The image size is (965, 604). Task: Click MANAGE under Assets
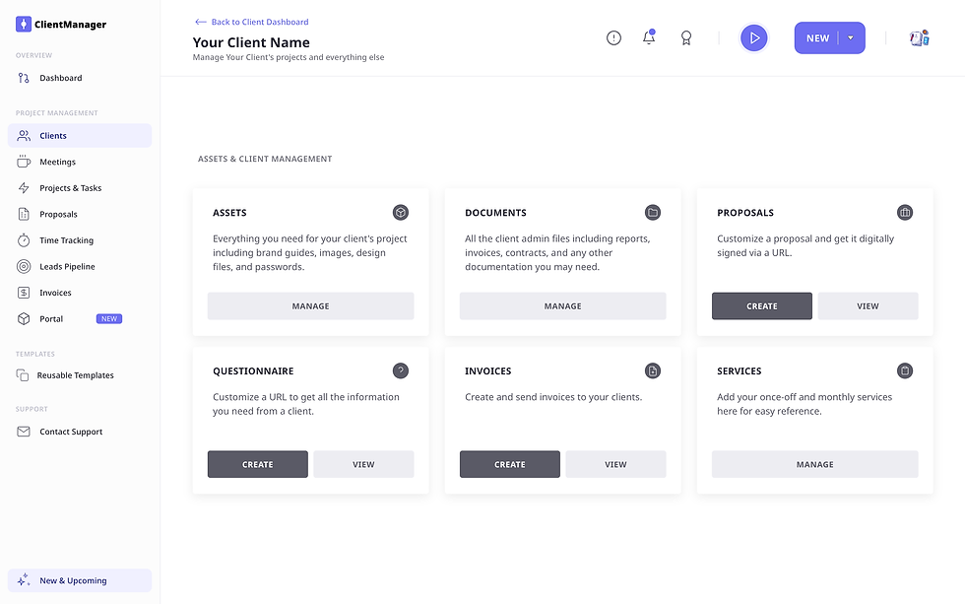click(x=310, y=305)
